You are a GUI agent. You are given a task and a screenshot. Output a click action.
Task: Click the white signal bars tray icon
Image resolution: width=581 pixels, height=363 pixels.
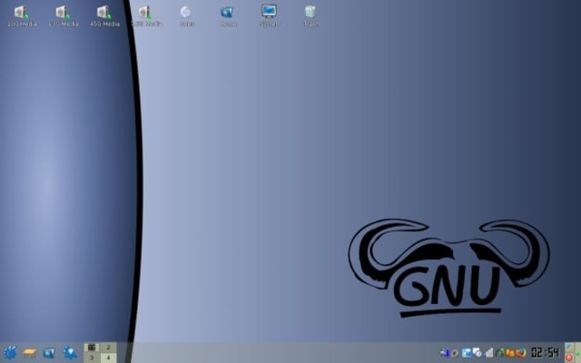(x=489, y=353)
